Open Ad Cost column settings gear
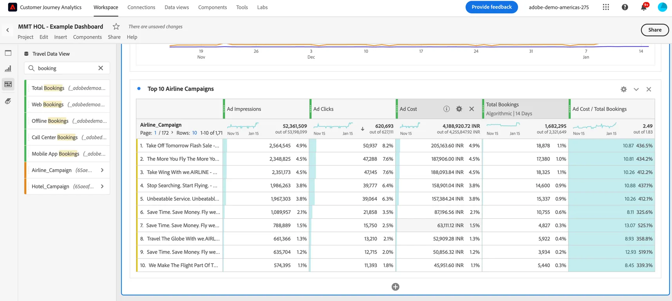 point(459,109)
